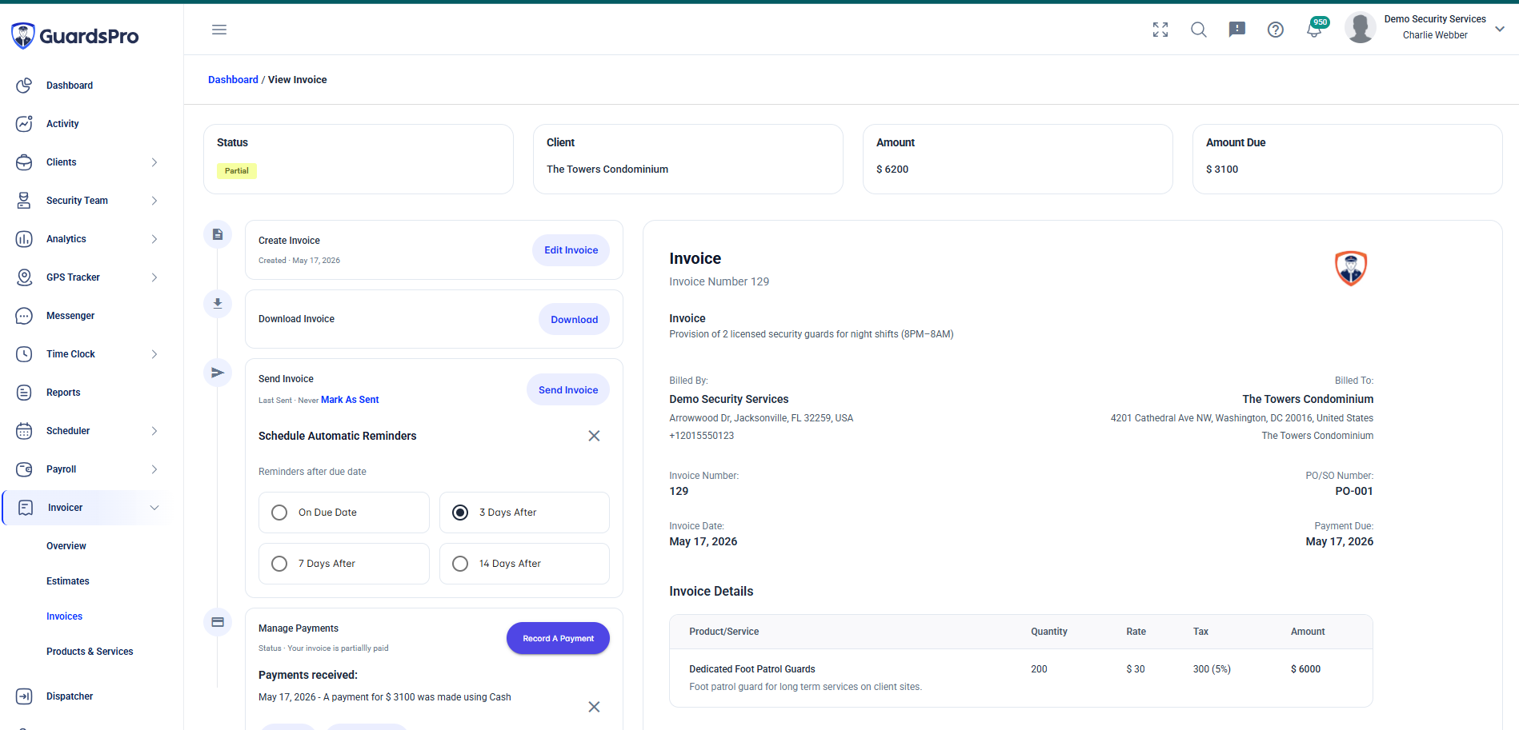The height and width of the screenshot is (730, 1519).
Task: Expand the Analytics submenu chevron
Action: tap(154, 239)
